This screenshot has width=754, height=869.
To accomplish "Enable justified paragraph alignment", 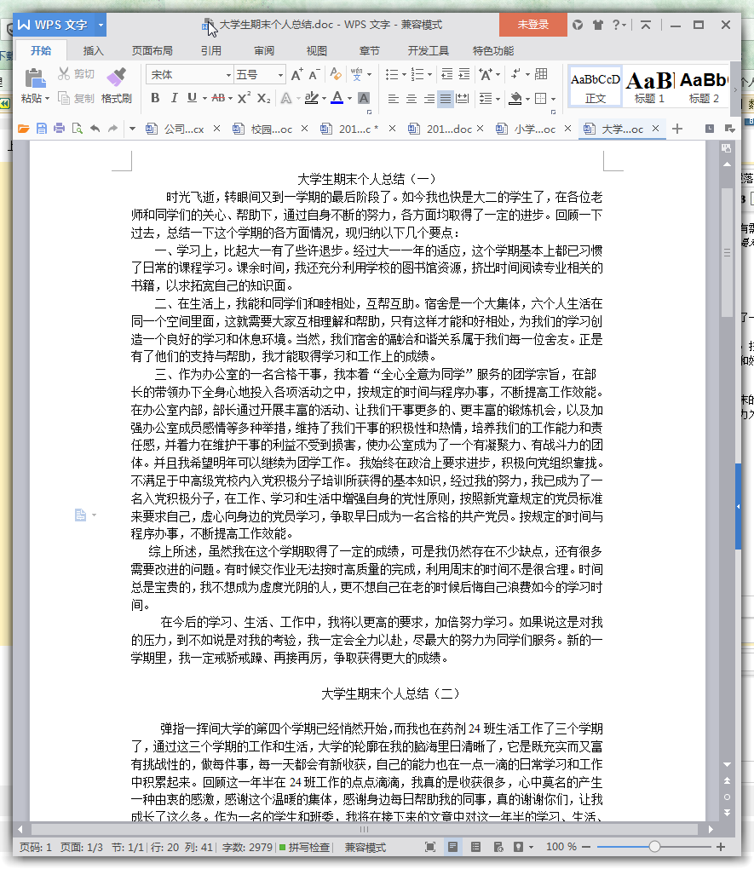I will click(444, 100).
